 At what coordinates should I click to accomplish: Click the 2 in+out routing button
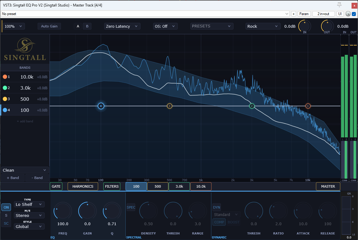click(323, 14)
